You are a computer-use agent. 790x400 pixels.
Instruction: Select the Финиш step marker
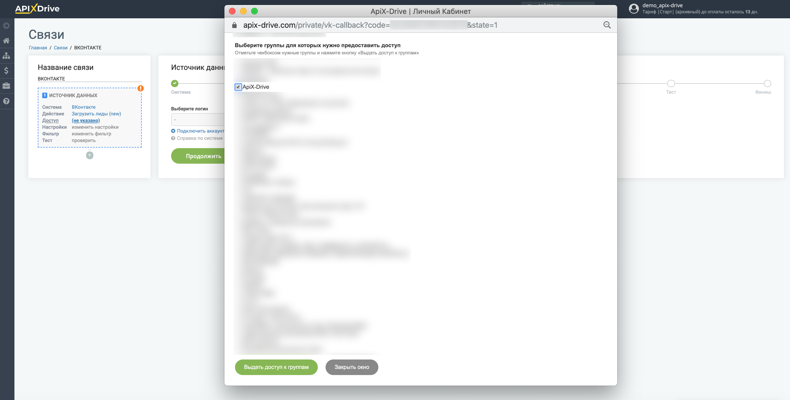tap(767, 83)
